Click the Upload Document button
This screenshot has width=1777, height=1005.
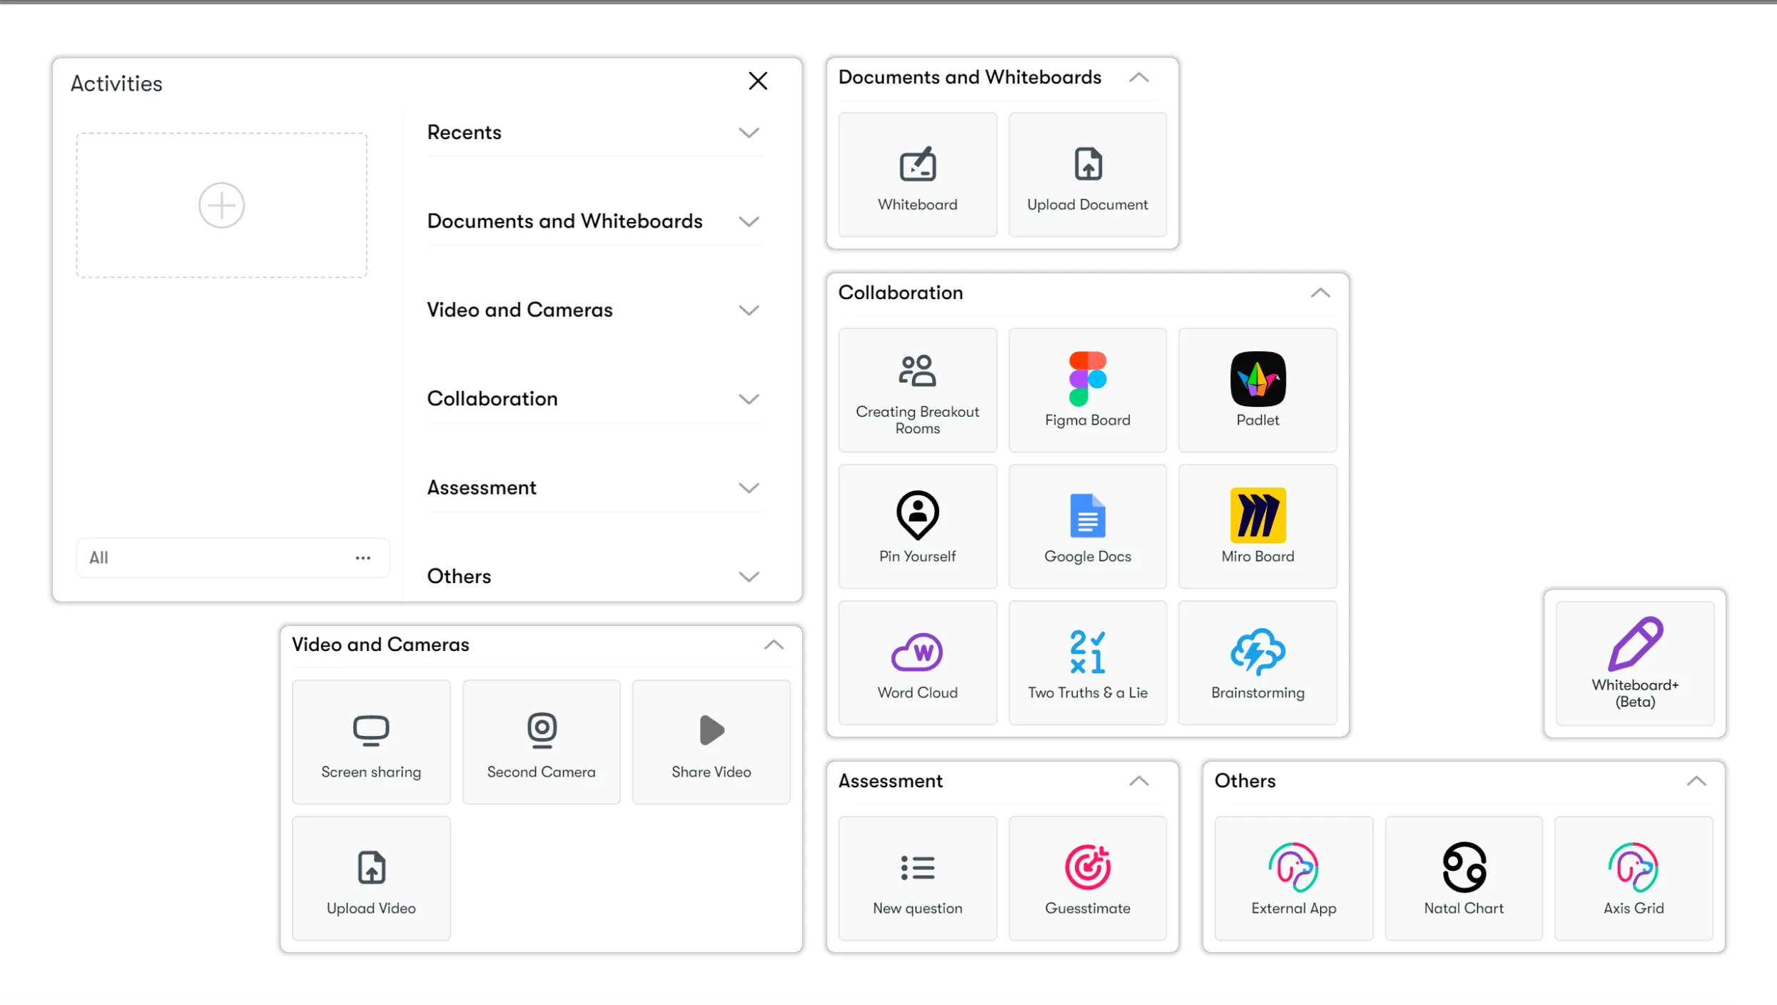tap(1087, 175)
